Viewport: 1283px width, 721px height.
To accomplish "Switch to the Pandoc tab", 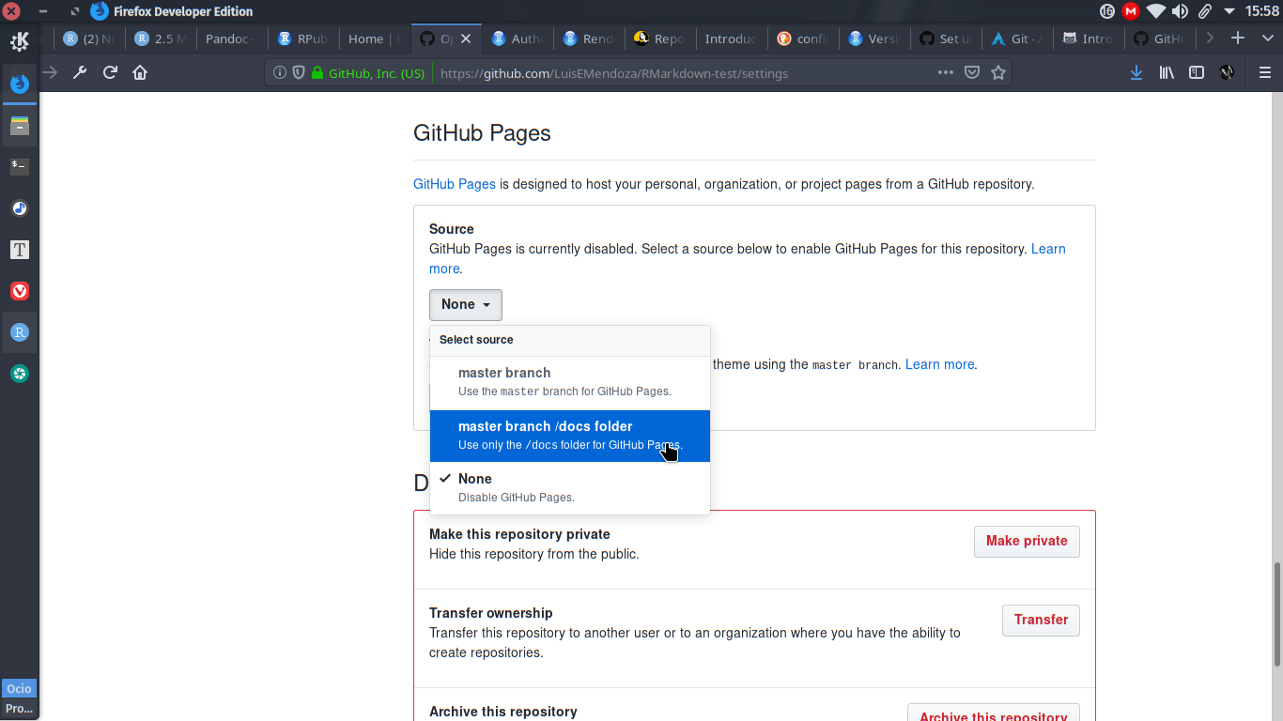I will (231, 38).
